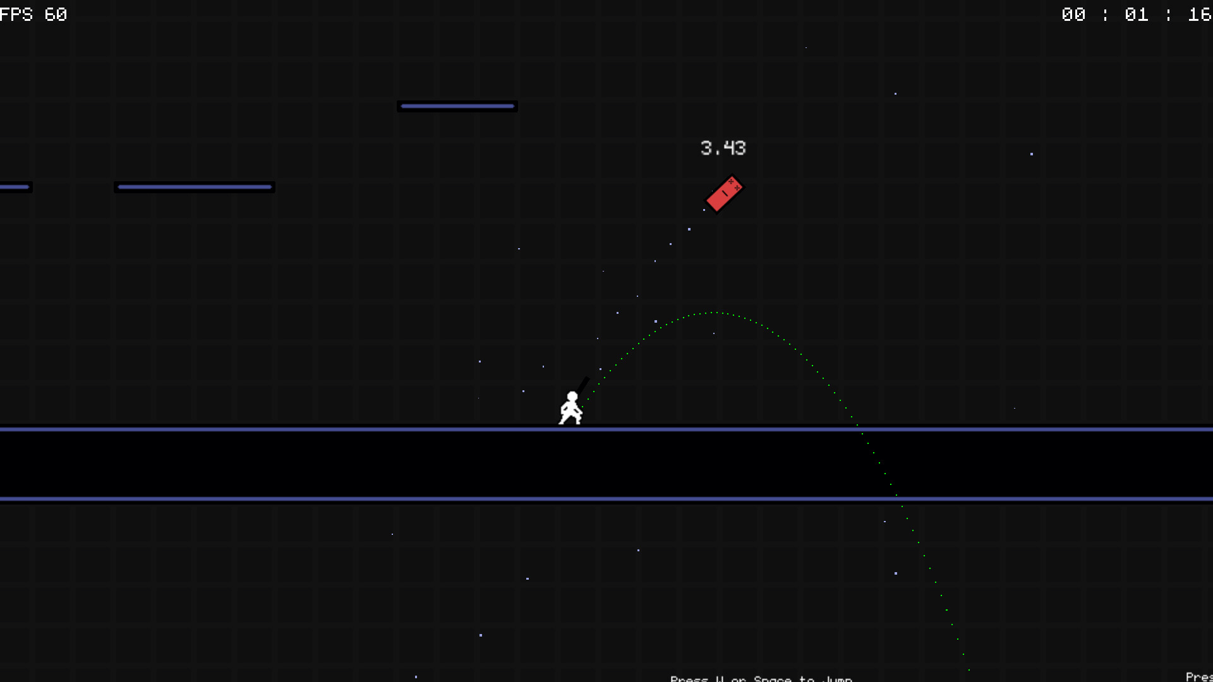Click the cut-off 'Pres' text at bottom right
The width and height of the screenshot is (1213, 682).
[1198, 676]
